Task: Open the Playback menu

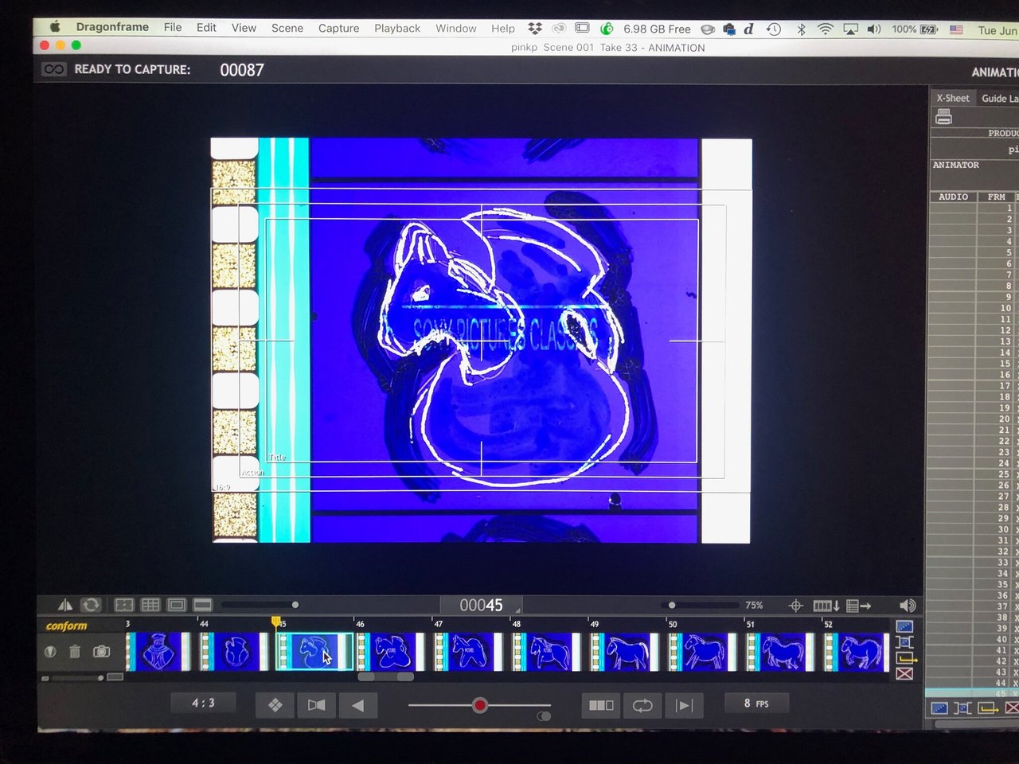Action: click(x=397, y=28)
